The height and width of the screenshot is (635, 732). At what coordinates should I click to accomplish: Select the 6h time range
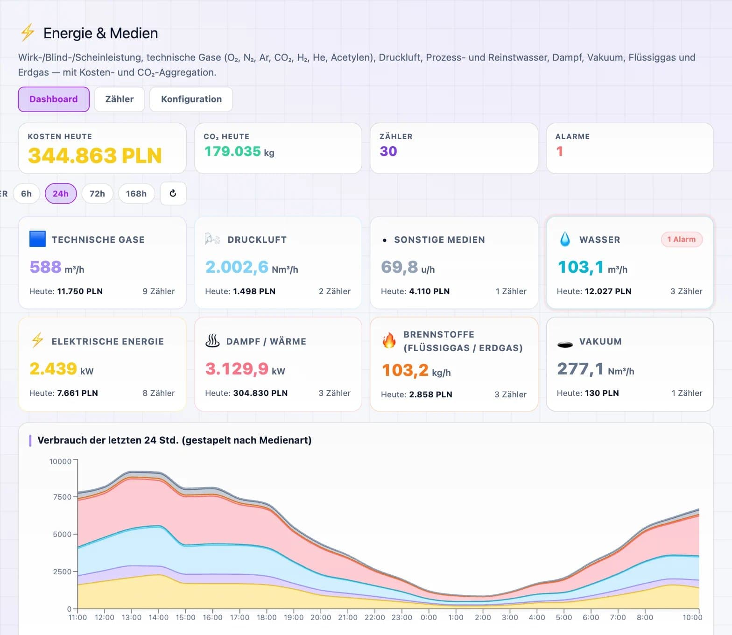point(27,193)
